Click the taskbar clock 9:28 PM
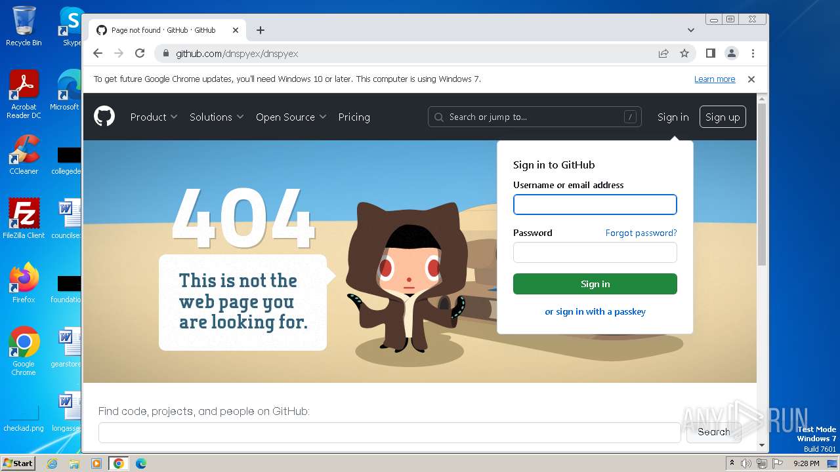 pyautogui.click(x=806, y=463)
